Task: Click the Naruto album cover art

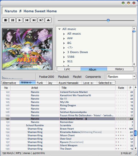Action: 27,49
